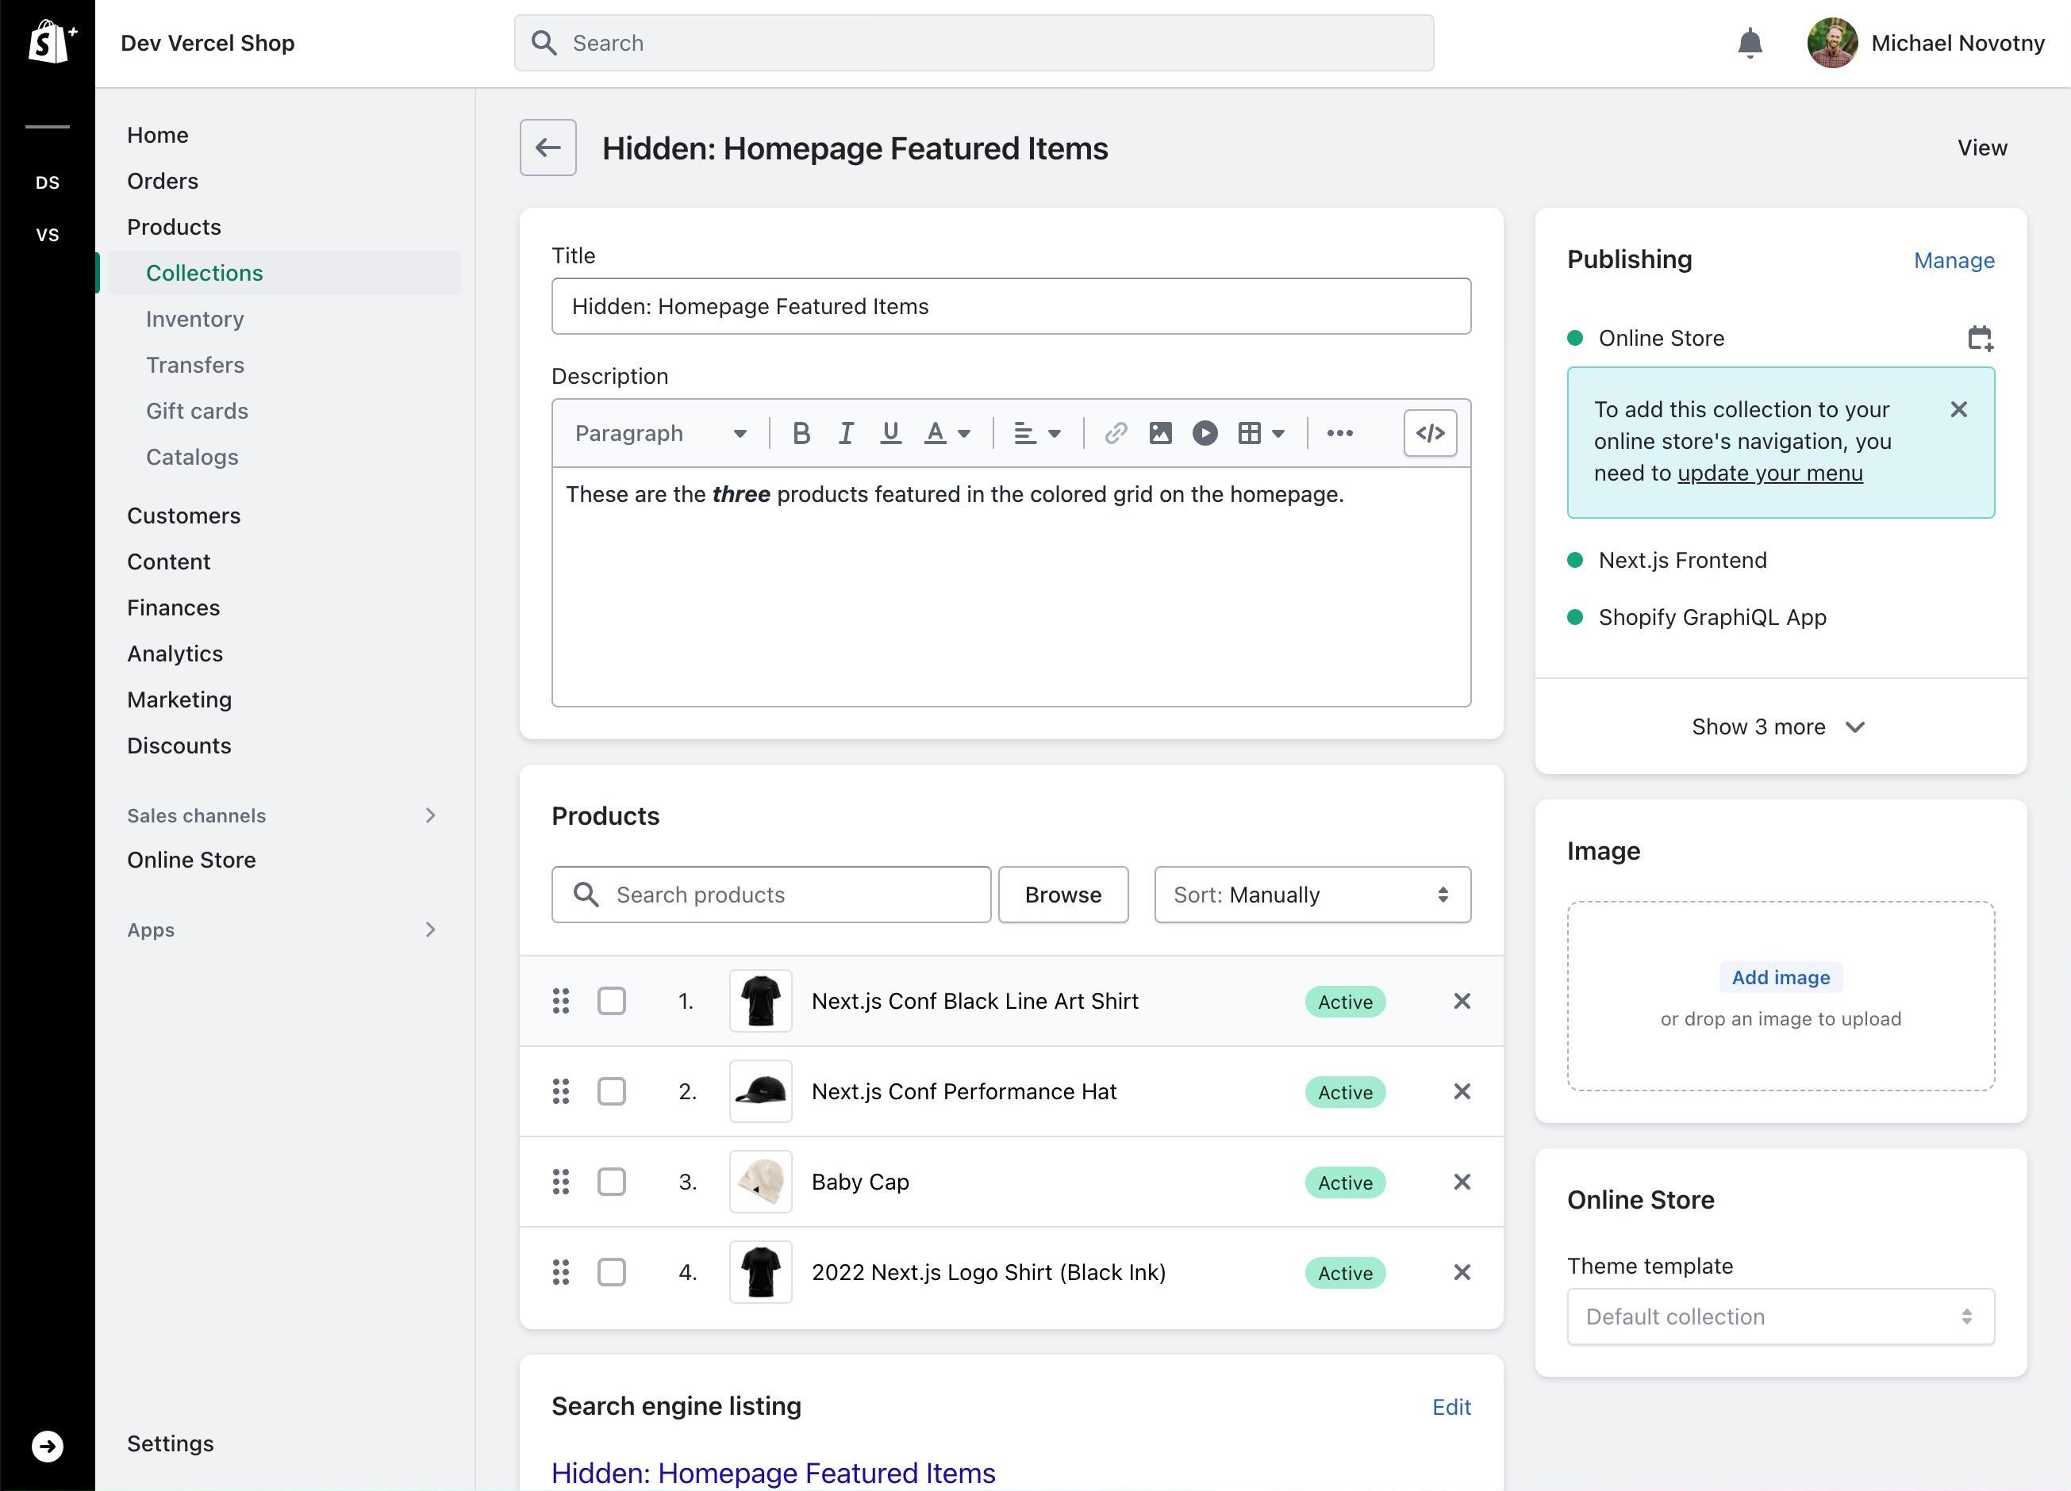Select checkbox next to Next.js Conf Black Line Art Shirt
2071x1491 pixels.
pos(613,1001)
